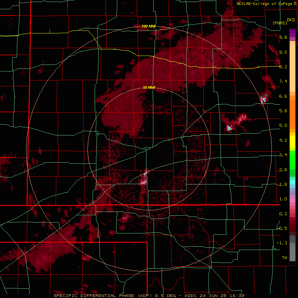Click the [PHAS] units label
This screenshot has width=298, height=298.
pyautogui.click(x=280, y=23)
